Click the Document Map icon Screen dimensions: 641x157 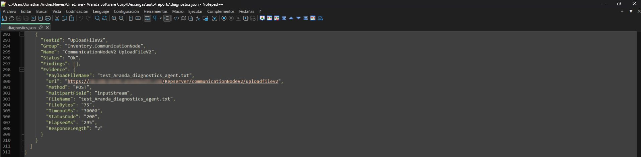pyautogui.click(x=183, y=18)
